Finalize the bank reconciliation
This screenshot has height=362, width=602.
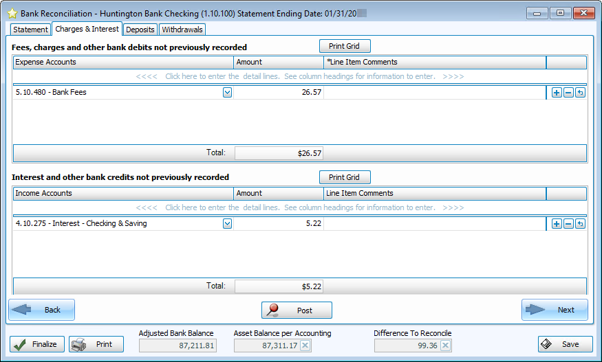37,344
